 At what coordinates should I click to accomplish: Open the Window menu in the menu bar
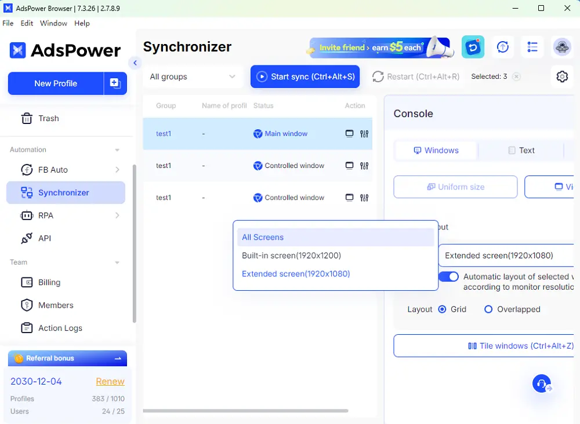(x=53, y=23)
